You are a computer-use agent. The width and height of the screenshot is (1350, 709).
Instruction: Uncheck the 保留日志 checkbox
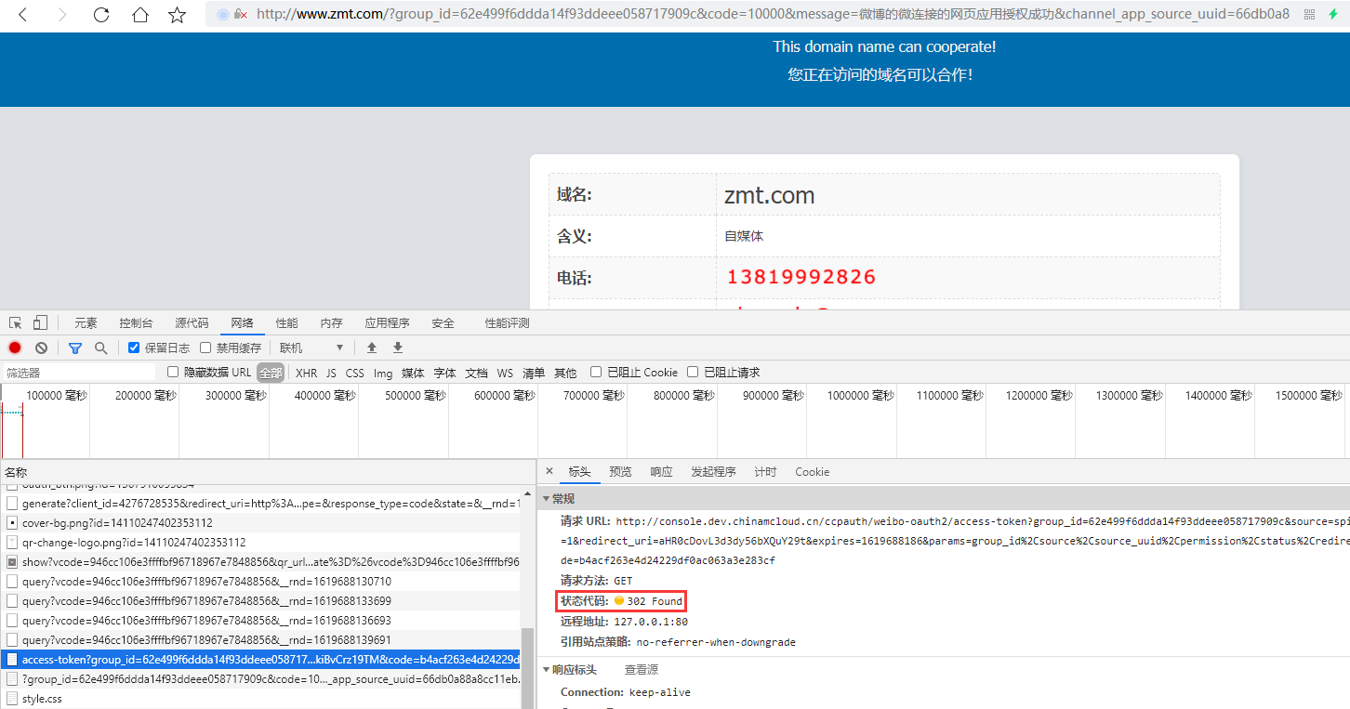[x=134, y=348]
